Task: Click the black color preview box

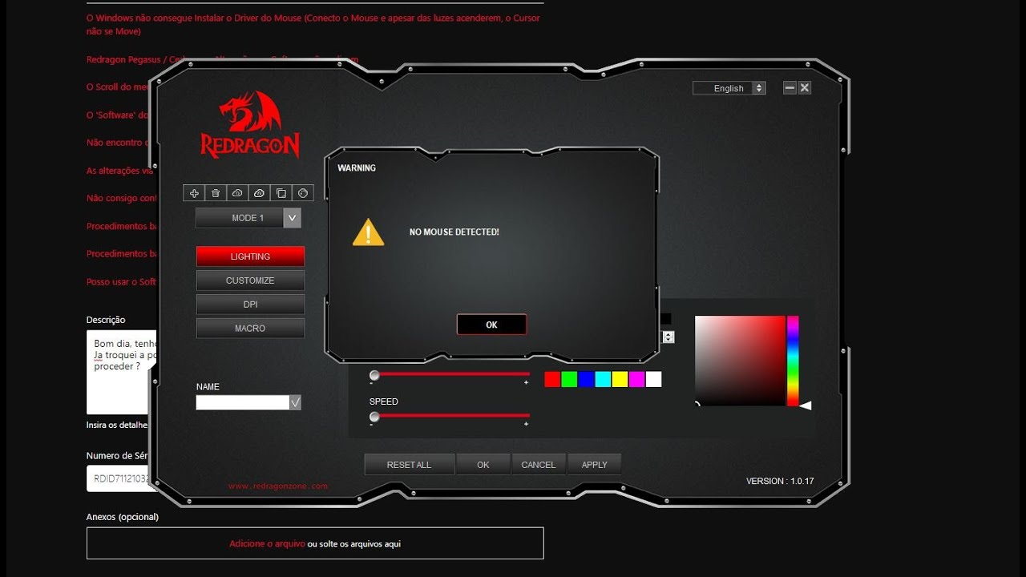Action: pyautogui.click(x=666, y=319)
